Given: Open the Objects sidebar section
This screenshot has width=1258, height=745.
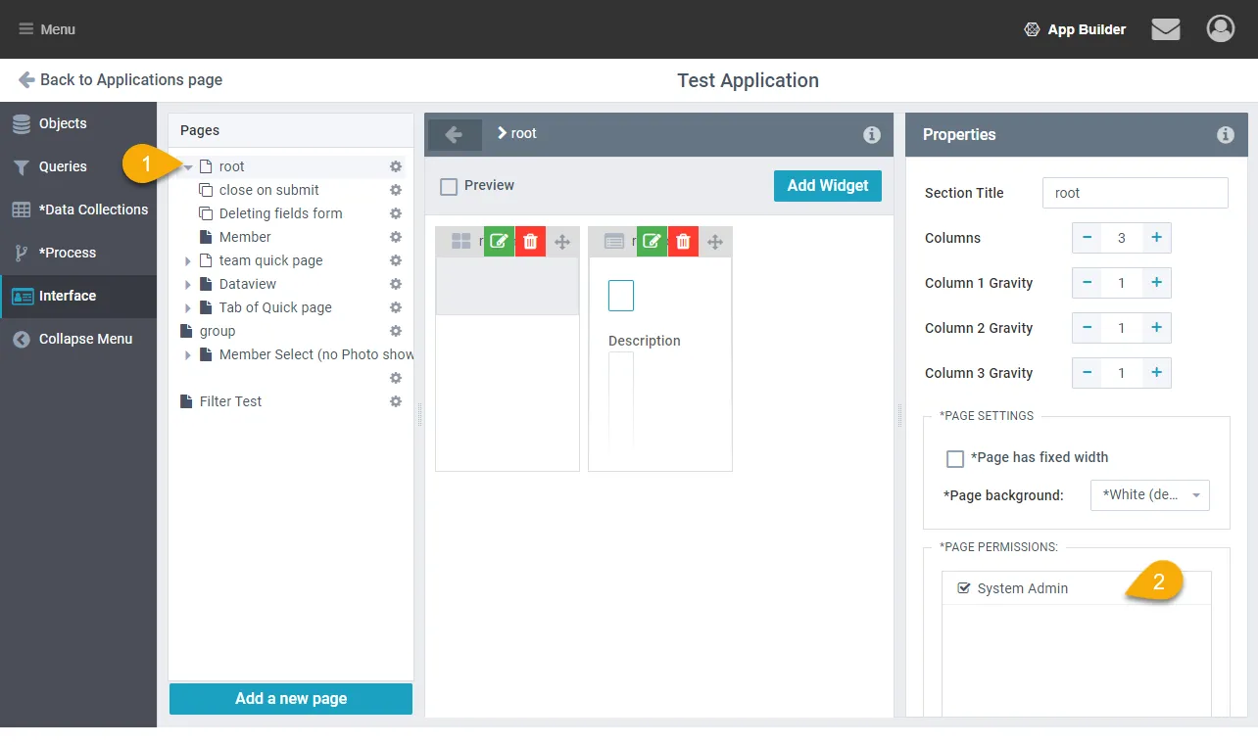Looking at the screenshot, I should [63, 123].
